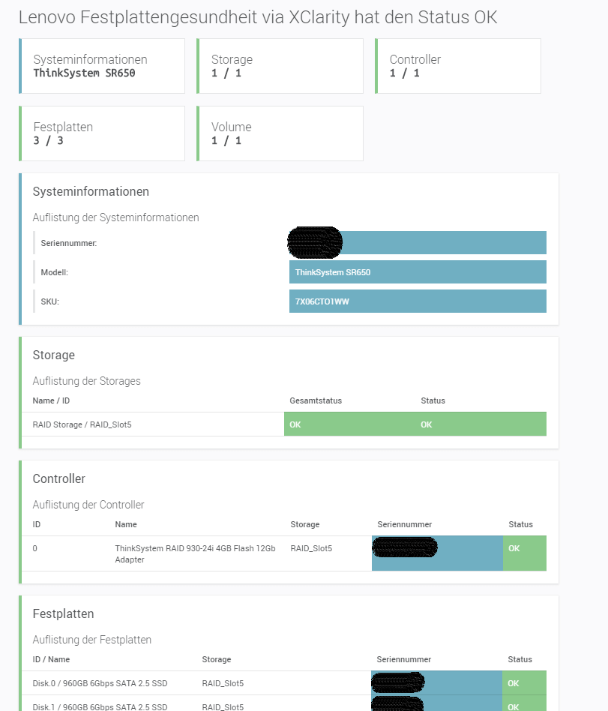
Task: Click the Storage 1 / 1 summary card
Action: click(280, 66)
